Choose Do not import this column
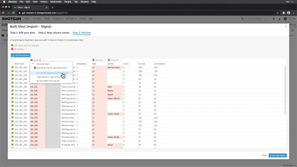The width and height of the screenshot is (297, 167). 48,81
